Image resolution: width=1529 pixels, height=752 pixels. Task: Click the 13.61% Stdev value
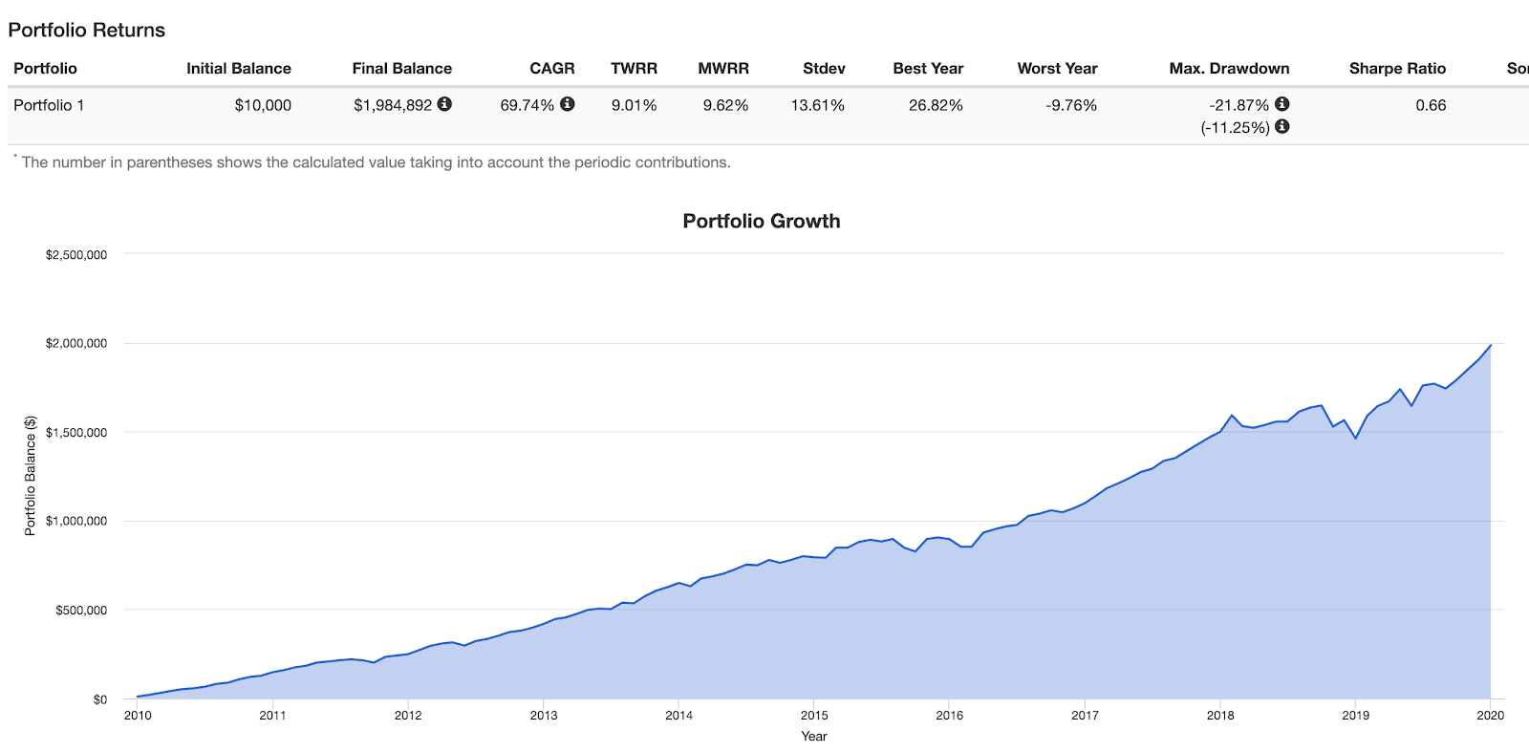tap(818, 105)
